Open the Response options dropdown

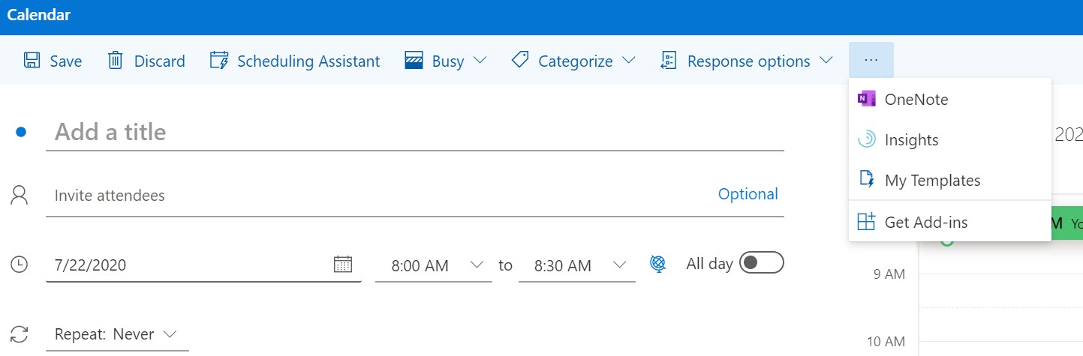click(826, 61)
